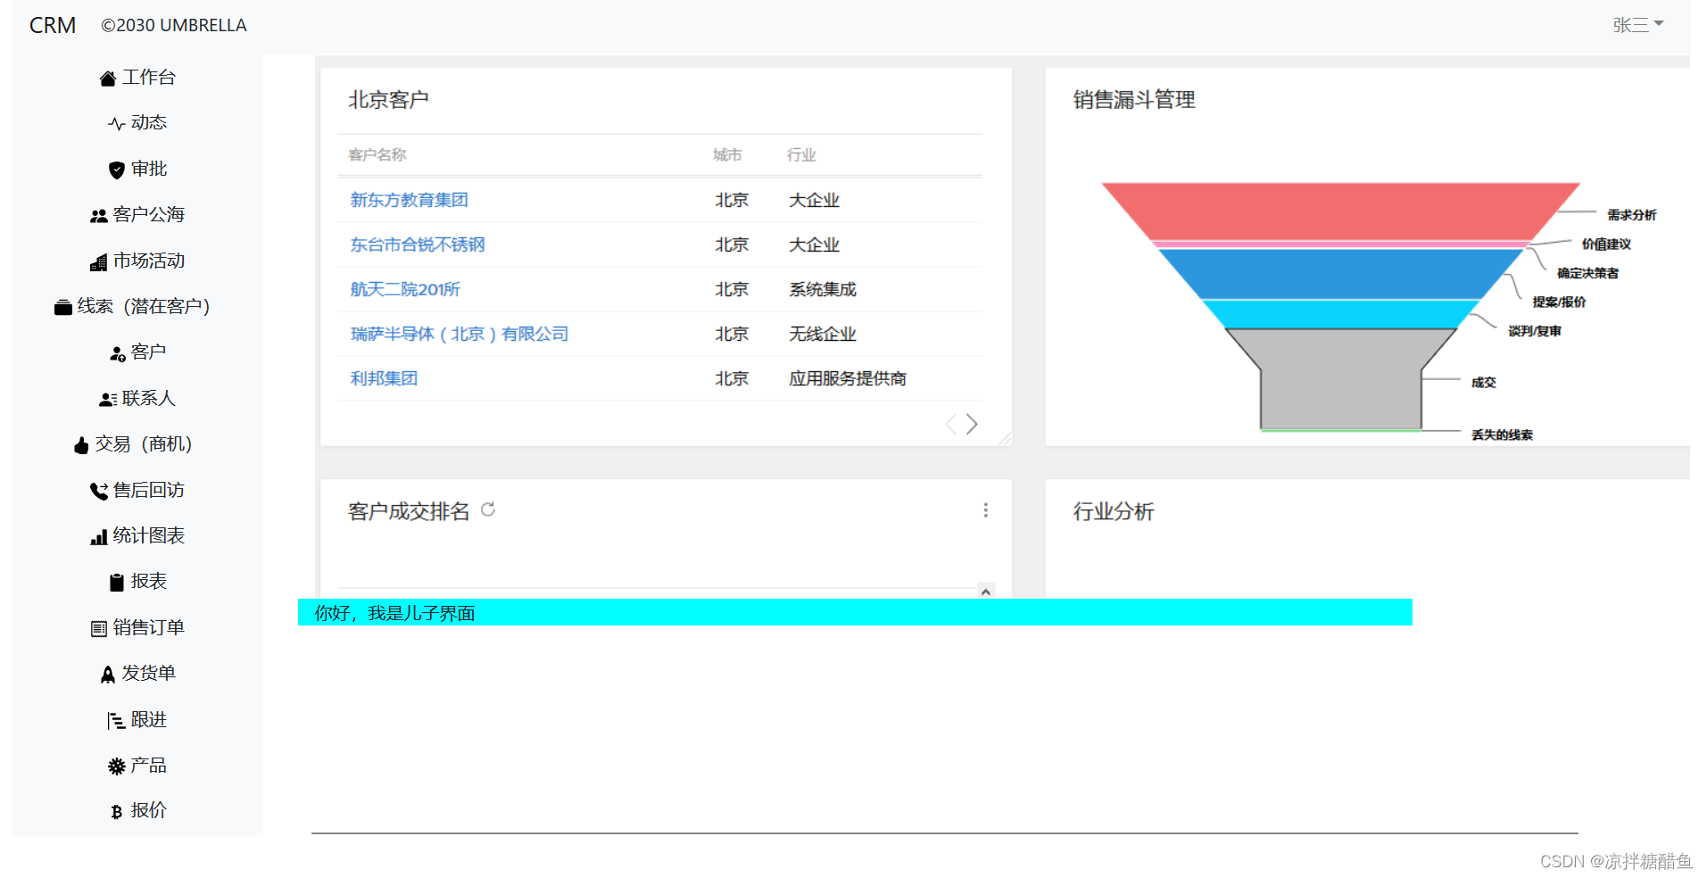Viewport: 1707px width, 878px height.
Task: Click the shield icon beside 审批
Action: point(116,170)
